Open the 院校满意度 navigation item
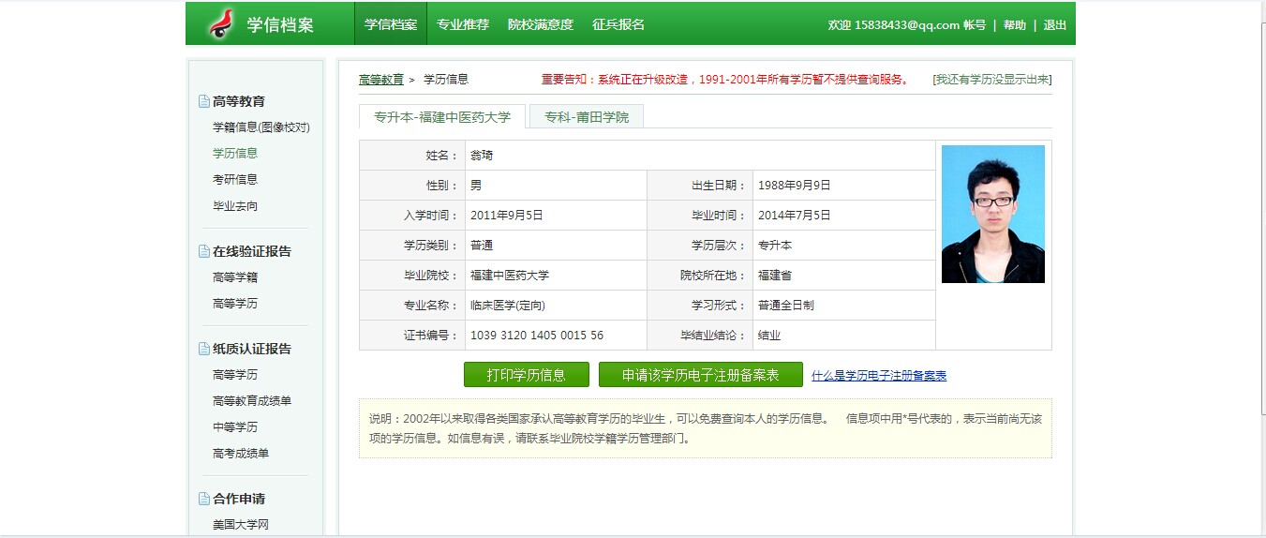The height and width of the screenshot is (538, 1266). click(x=541, y=24)
